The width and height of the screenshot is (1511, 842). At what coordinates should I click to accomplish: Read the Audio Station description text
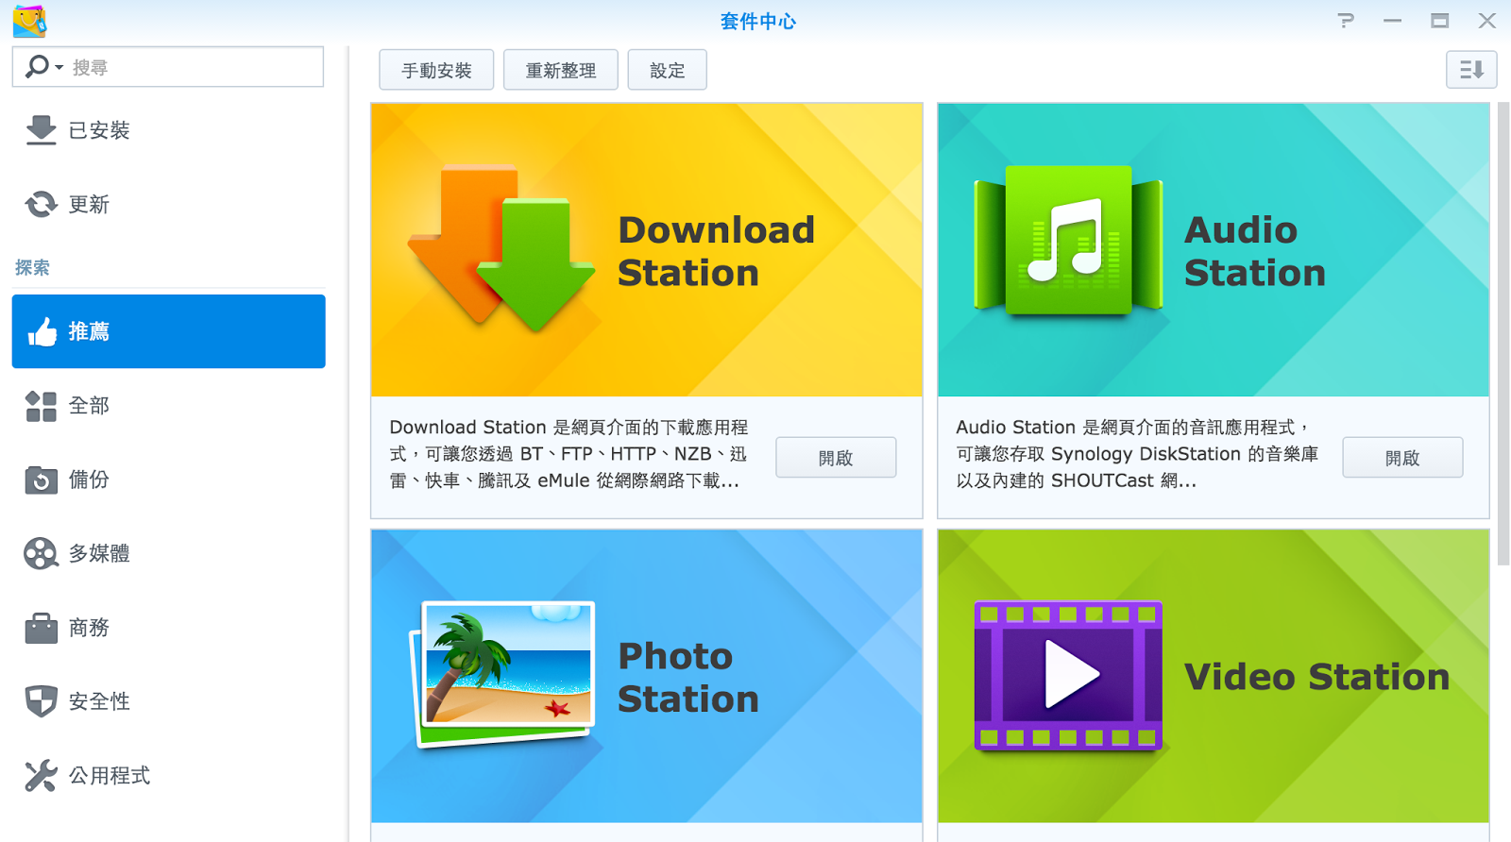click(x=1137, y=454)
